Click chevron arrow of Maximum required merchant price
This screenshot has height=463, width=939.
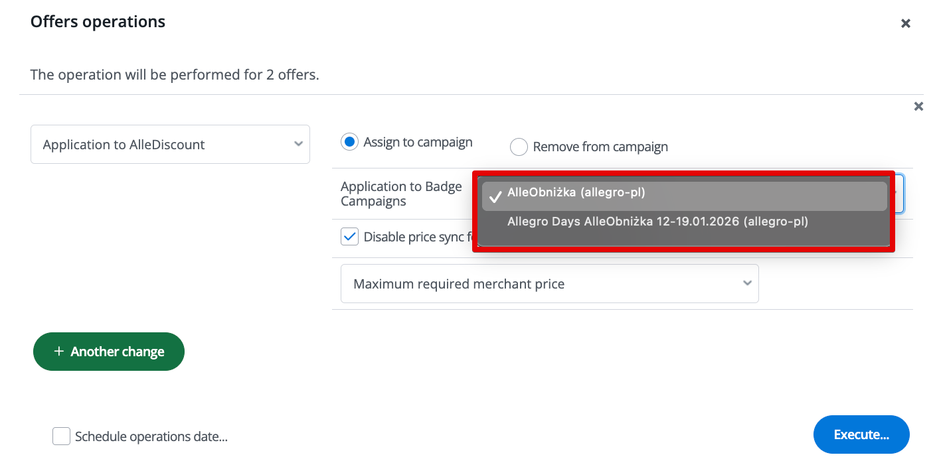coord(747,283)
